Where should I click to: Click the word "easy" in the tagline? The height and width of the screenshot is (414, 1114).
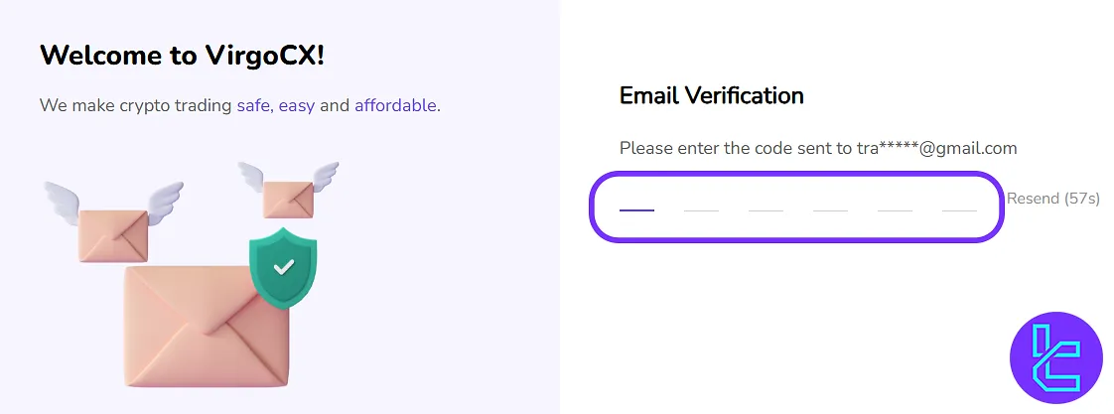(x=297, y=105)
